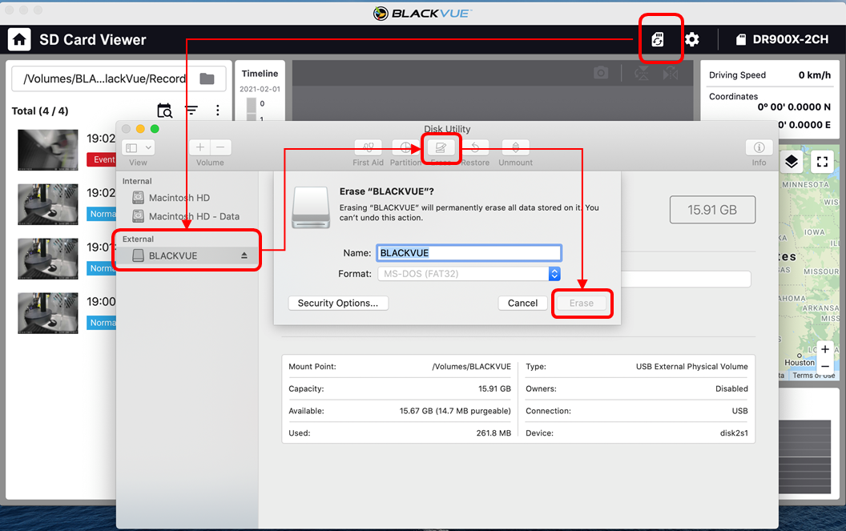Add volume with plus button
The width and height of the screenshot is (846, 531).
pos(199,147)
